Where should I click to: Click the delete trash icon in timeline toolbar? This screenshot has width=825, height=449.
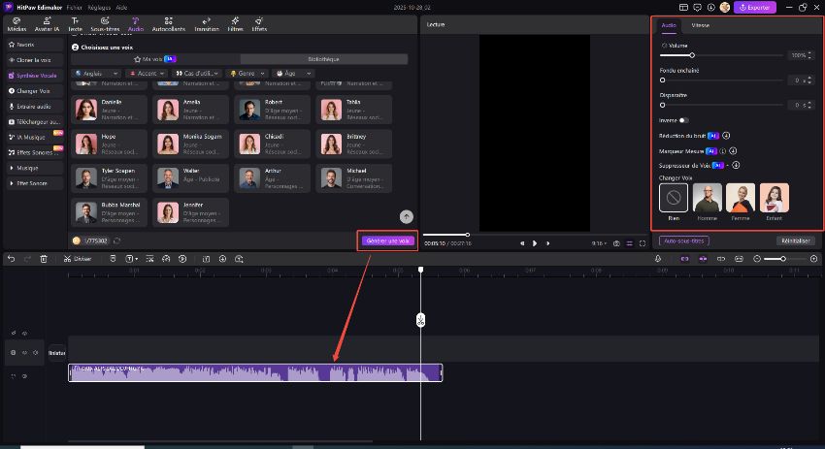pyautogui.click(x=44, y=259)
